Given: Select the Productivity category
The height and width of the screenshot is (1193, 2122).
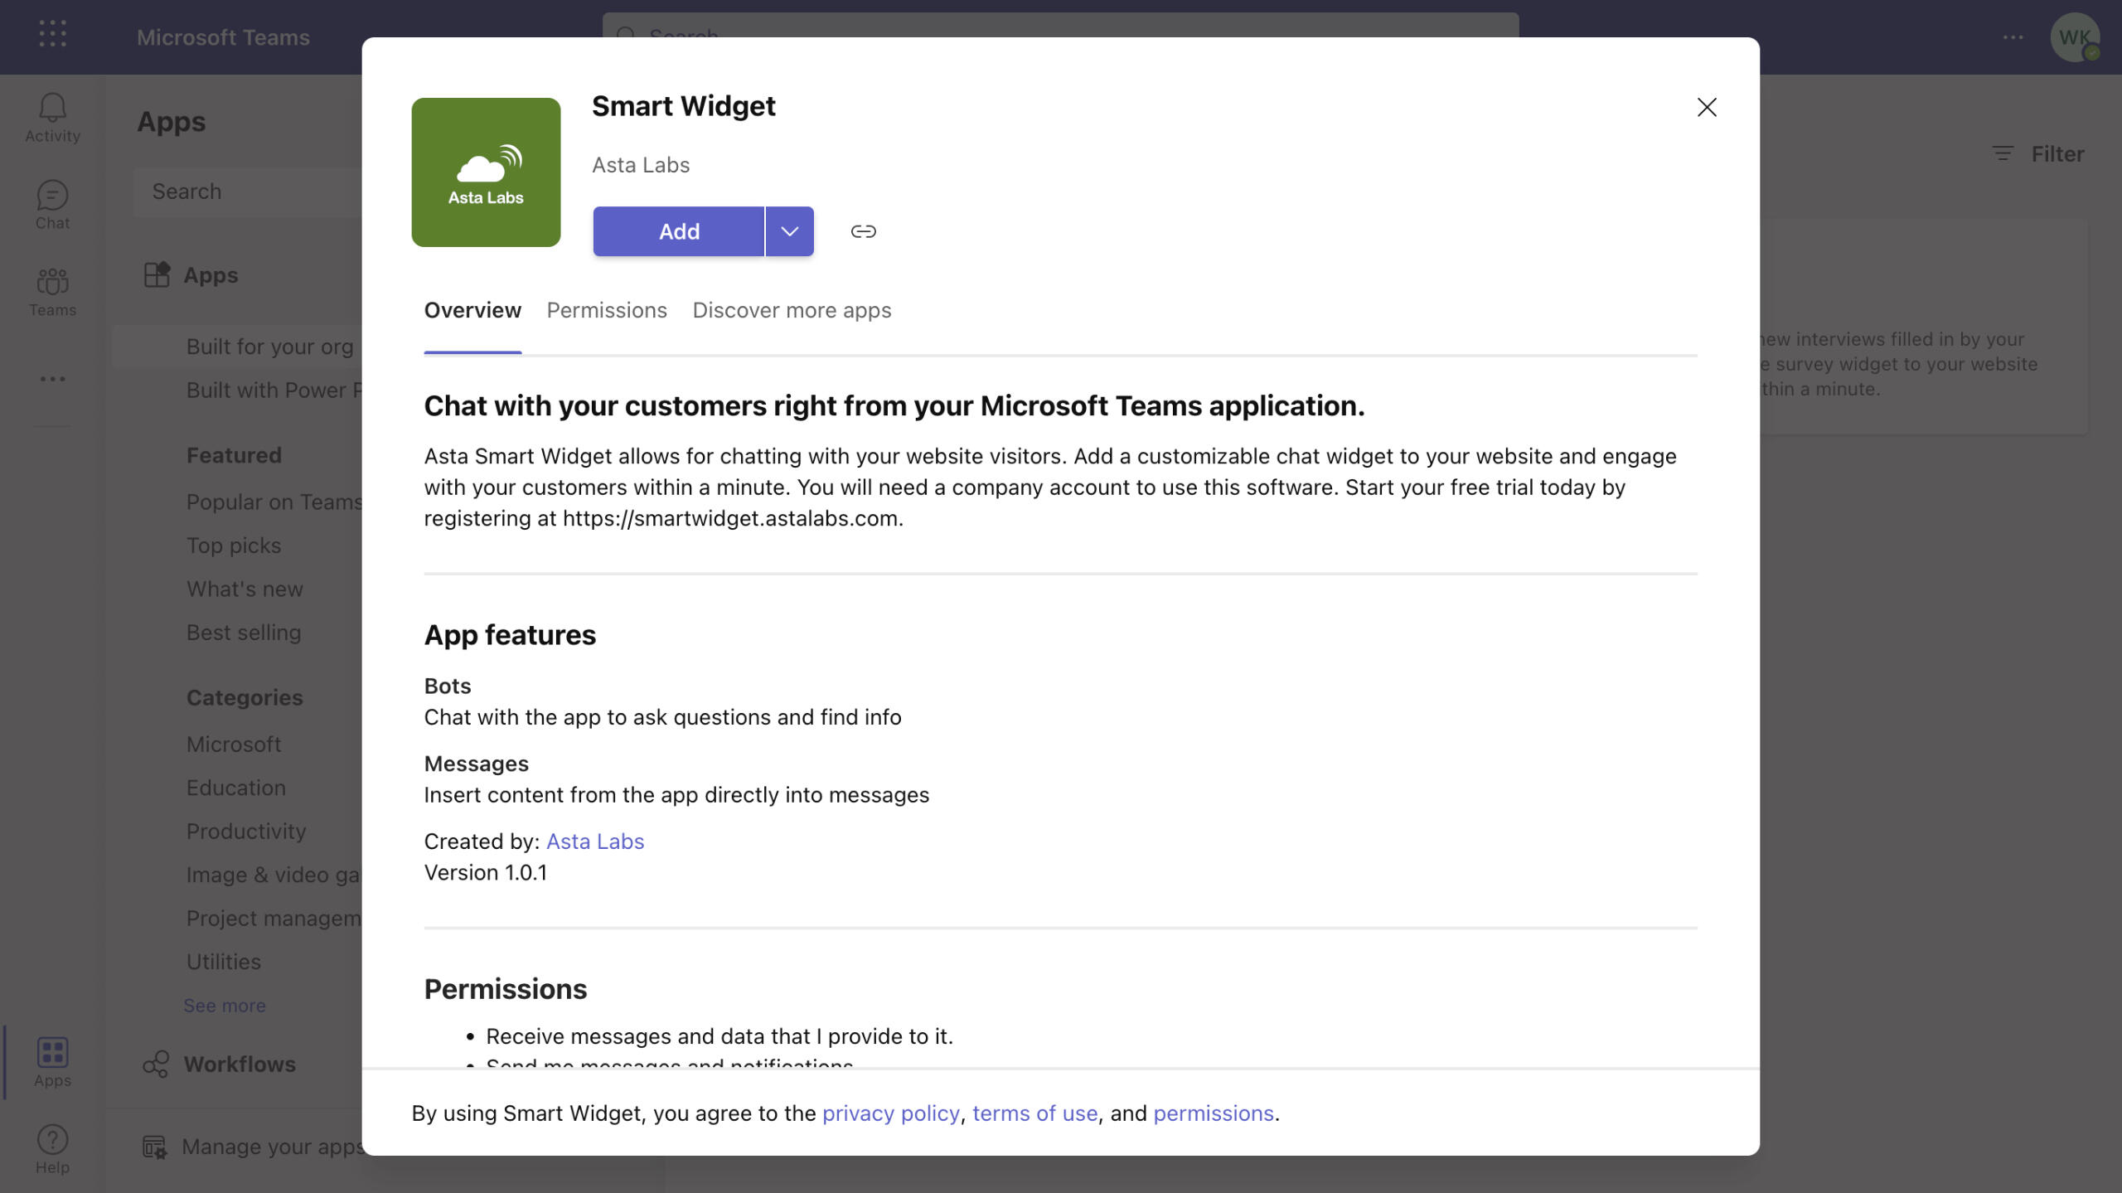Looking at the screenshot, I should [x=246, y=831].
